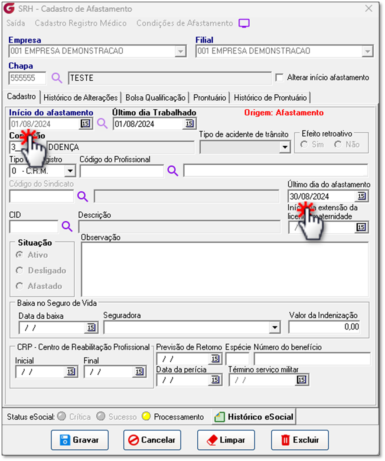385x461 pixels.
Task: Open calendar for Previsão de Retorno
Action: click(215, 359)
